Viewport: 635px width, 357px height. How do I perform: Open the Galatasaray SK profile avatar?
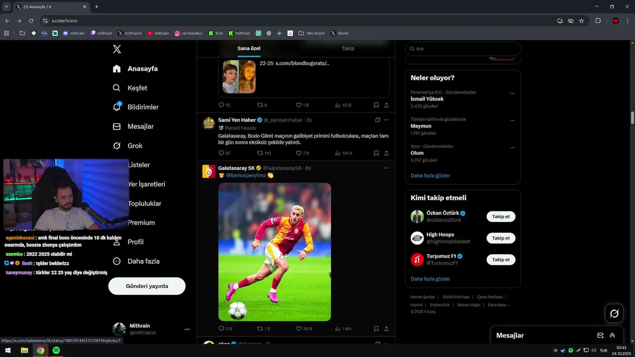[x=209, y=172]
